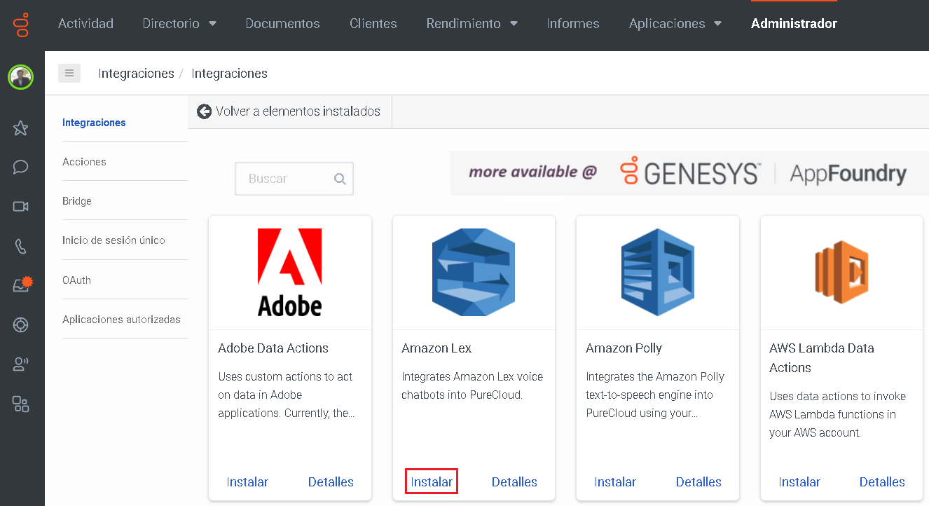This screenshot has width=929, height=506.
Task: View Detalles for Amazon Lex
Action: pyautogui.click(x=514, y=482)
